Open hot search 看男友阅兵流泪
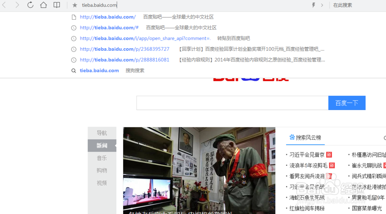The width and height of the screenshot is (386, 214). (x=307, y=176)
